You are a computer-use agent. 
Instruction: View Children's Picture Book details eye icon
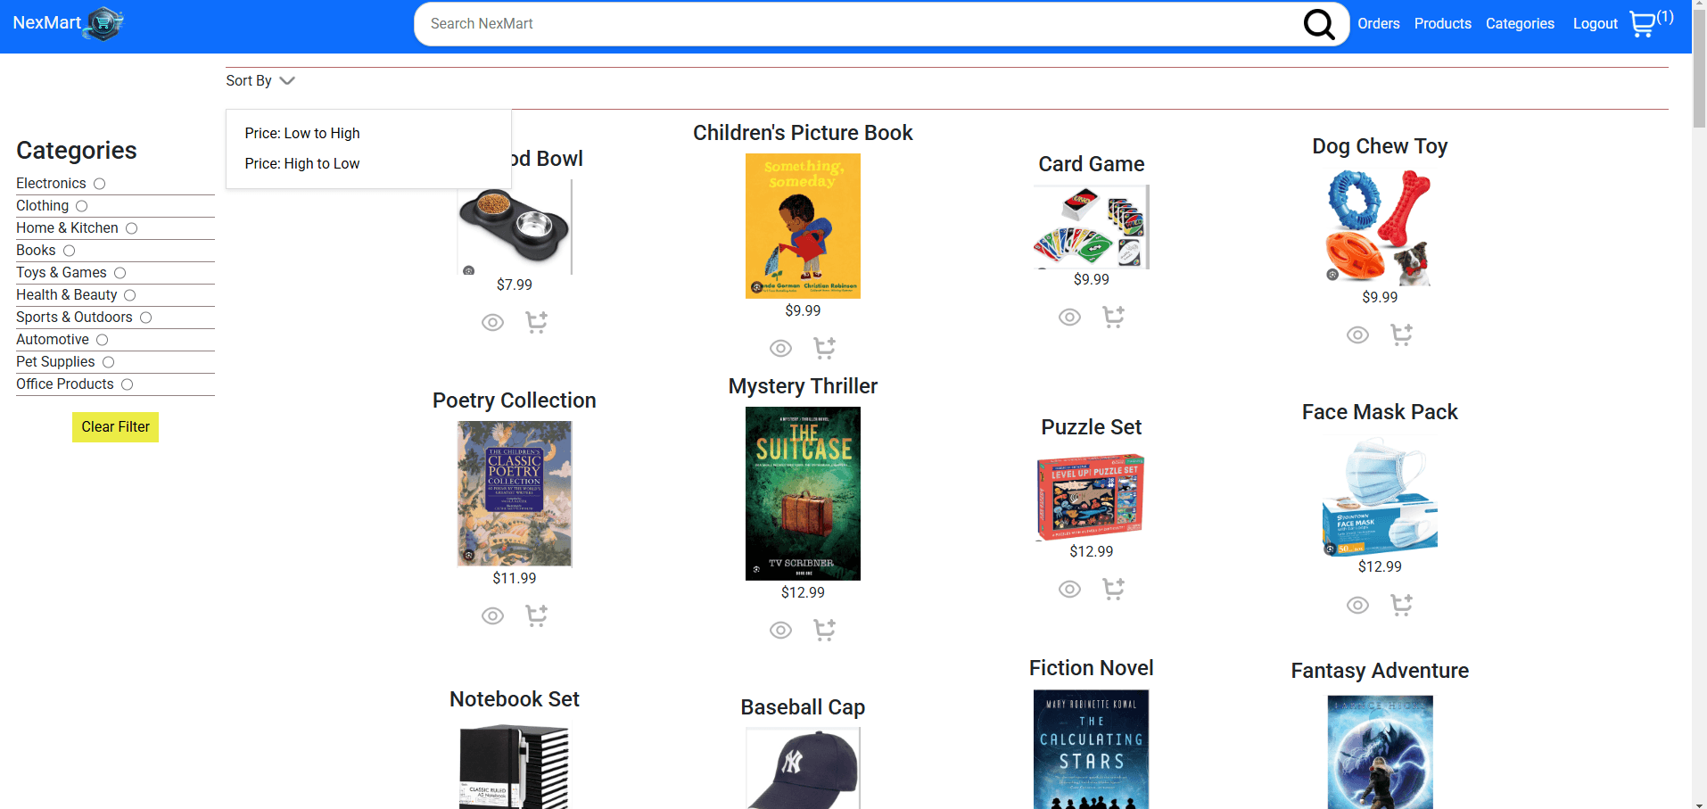780,349
